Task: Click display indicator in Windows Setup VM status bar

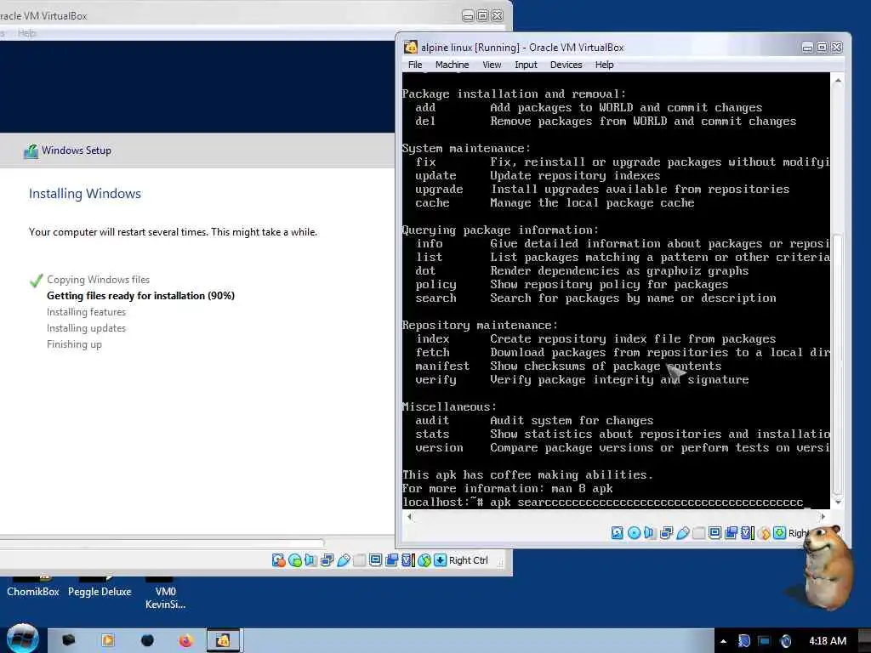Action: click(x=375, y=560)
